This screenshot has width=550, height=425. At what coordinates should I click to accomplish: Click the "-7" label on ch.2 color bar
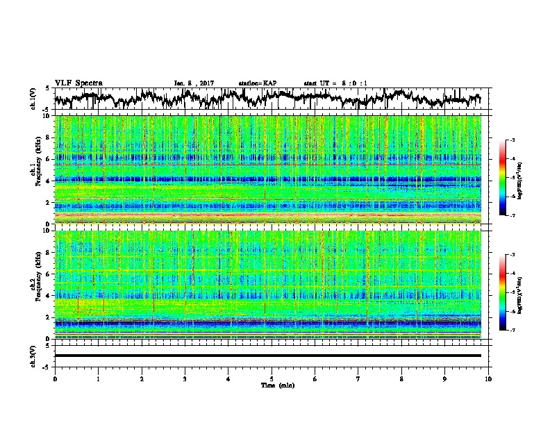512,331
